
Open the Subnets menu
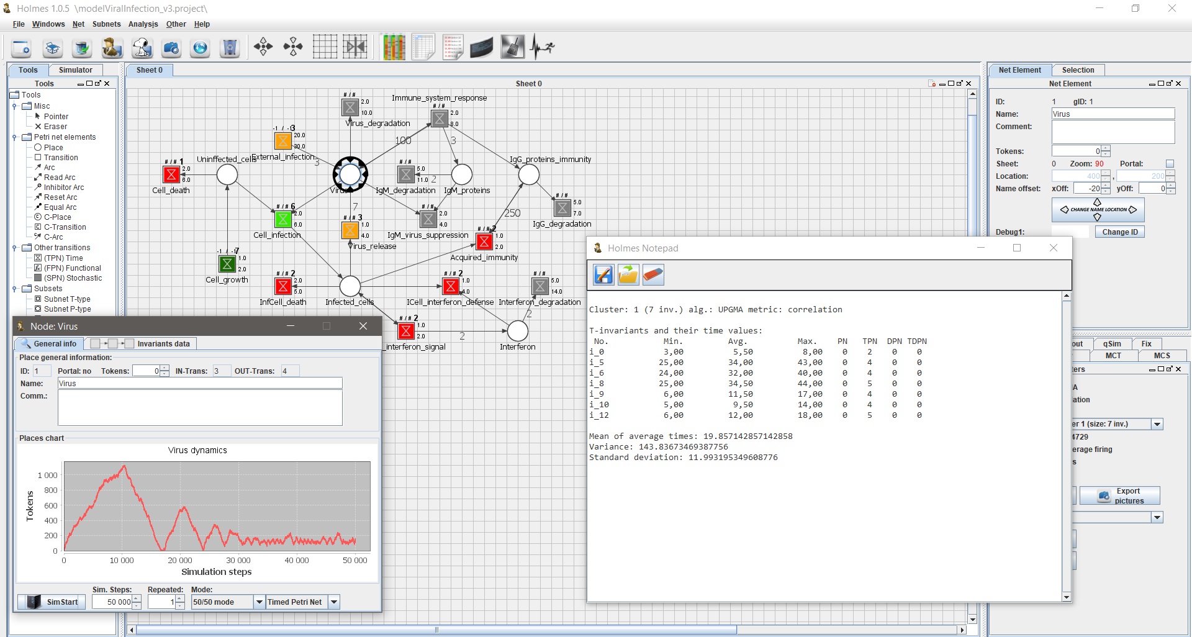point(106,24)
